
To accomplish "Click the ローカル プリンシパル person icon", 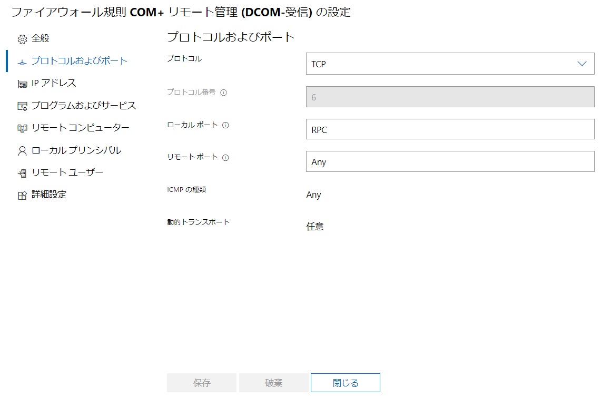I will pyautogui.click(x=22, y=150).
